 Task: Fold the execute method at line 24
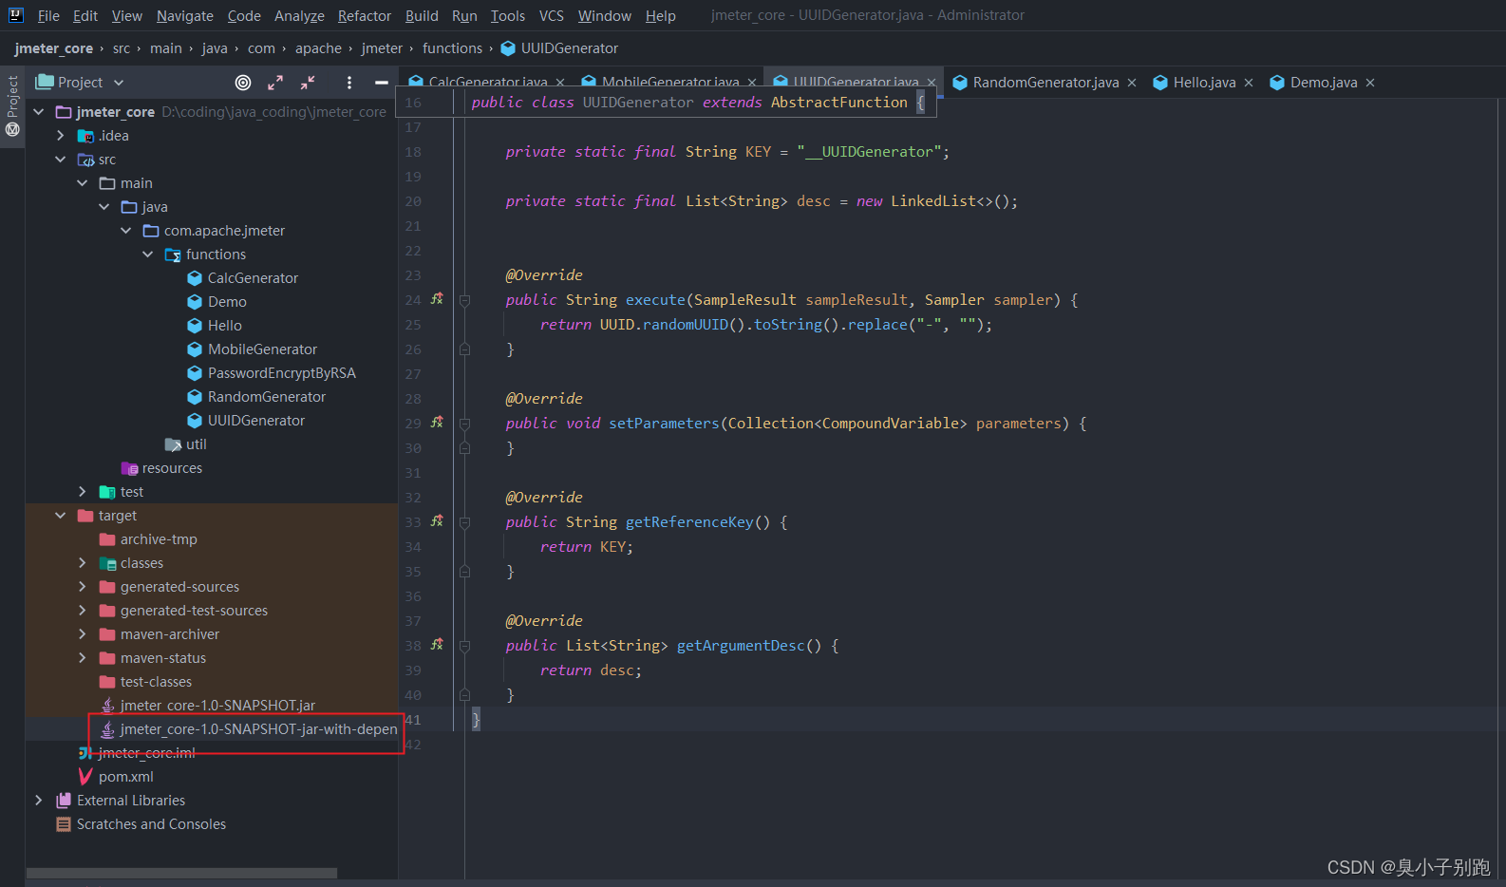click(x=464, y=300)
